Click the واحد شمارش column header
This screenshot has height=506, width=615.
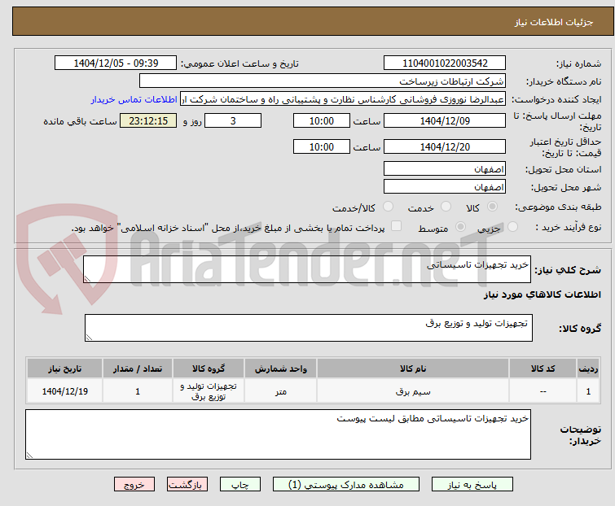coord(281,369)
